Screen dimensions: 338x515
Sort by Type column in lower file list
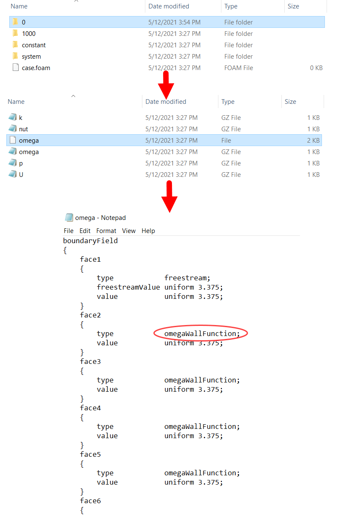point(228,102)
